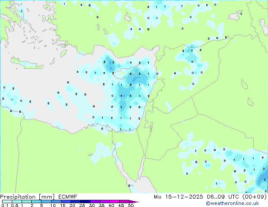
Task: Pick the legend swatch between 10 and 15
Action: (56, 202)
